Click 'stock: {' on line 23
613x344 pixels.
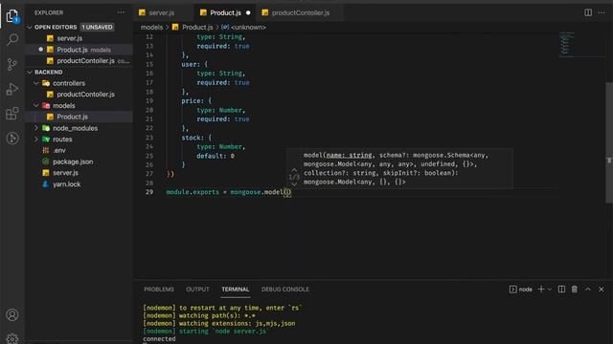click(196, 138)
